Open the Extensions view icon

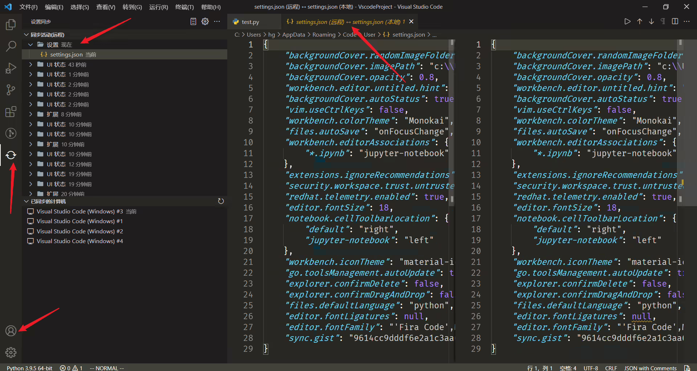click(11, 112)
